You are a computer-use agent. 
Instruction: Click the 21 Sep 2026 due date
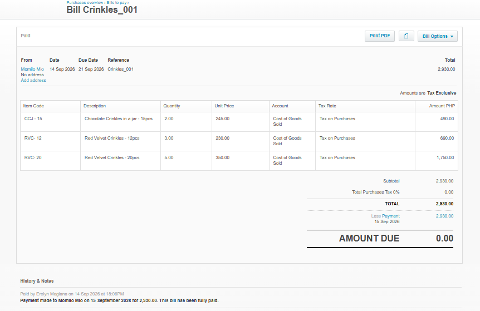[91, 69]
